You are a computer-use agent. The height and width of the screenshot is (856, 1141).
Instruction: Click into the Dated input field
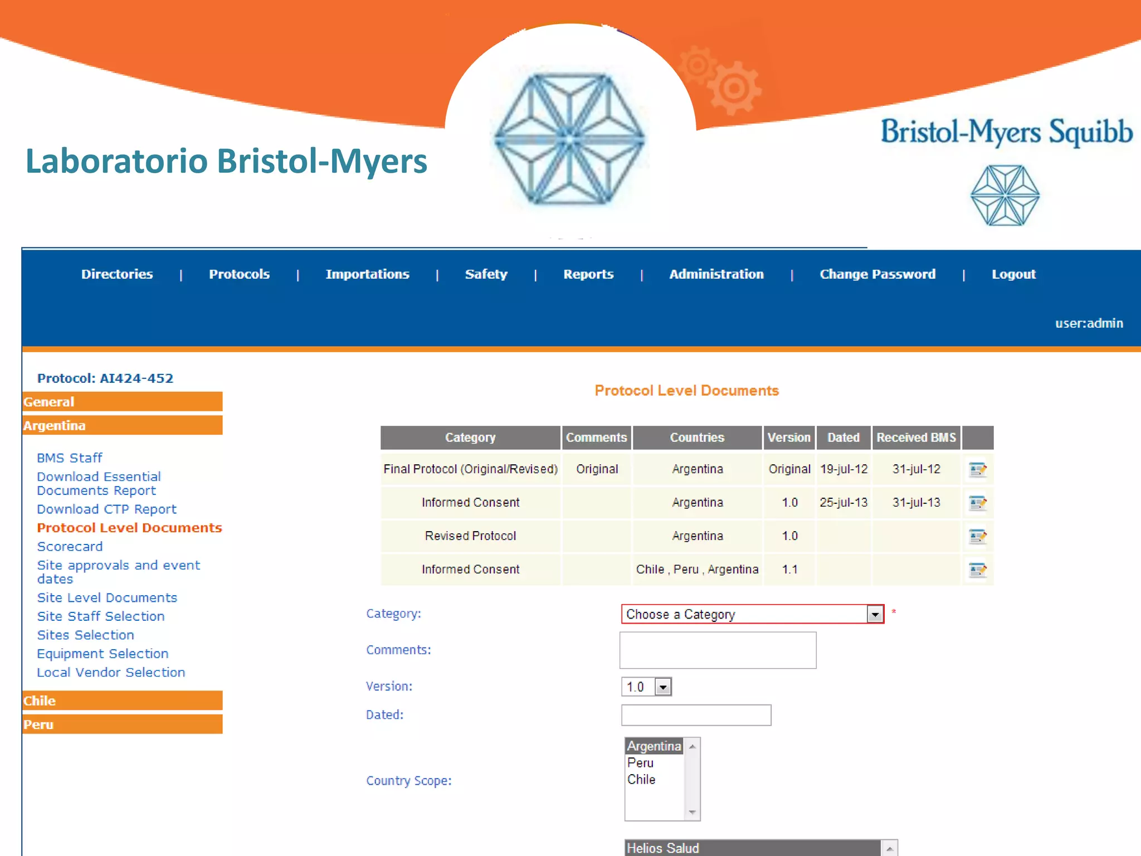click(696, 715)
